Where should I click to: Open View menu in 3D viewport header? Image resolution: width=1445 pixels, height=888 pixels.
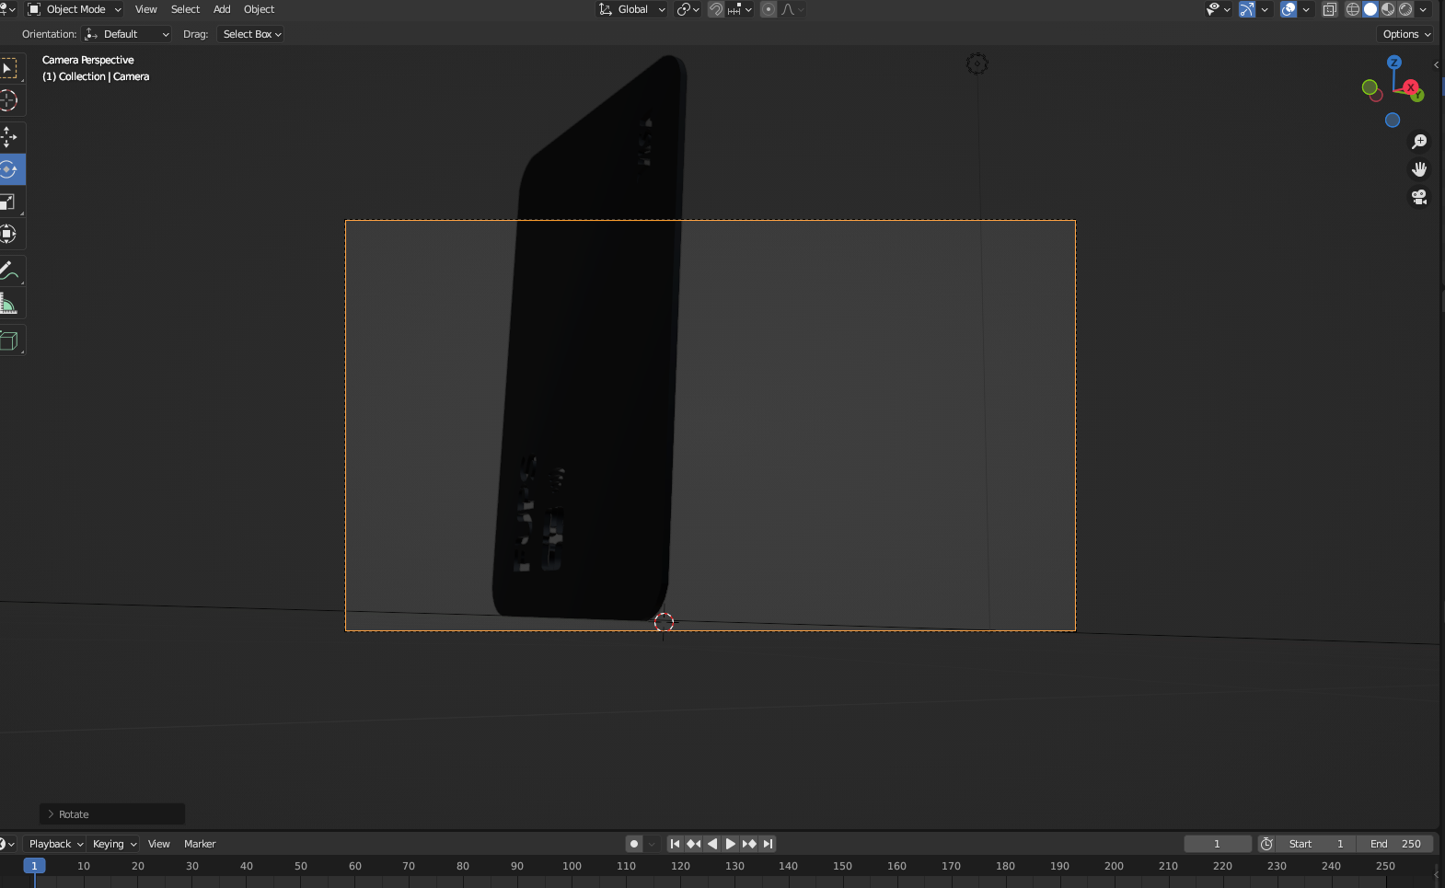(145, 9)
